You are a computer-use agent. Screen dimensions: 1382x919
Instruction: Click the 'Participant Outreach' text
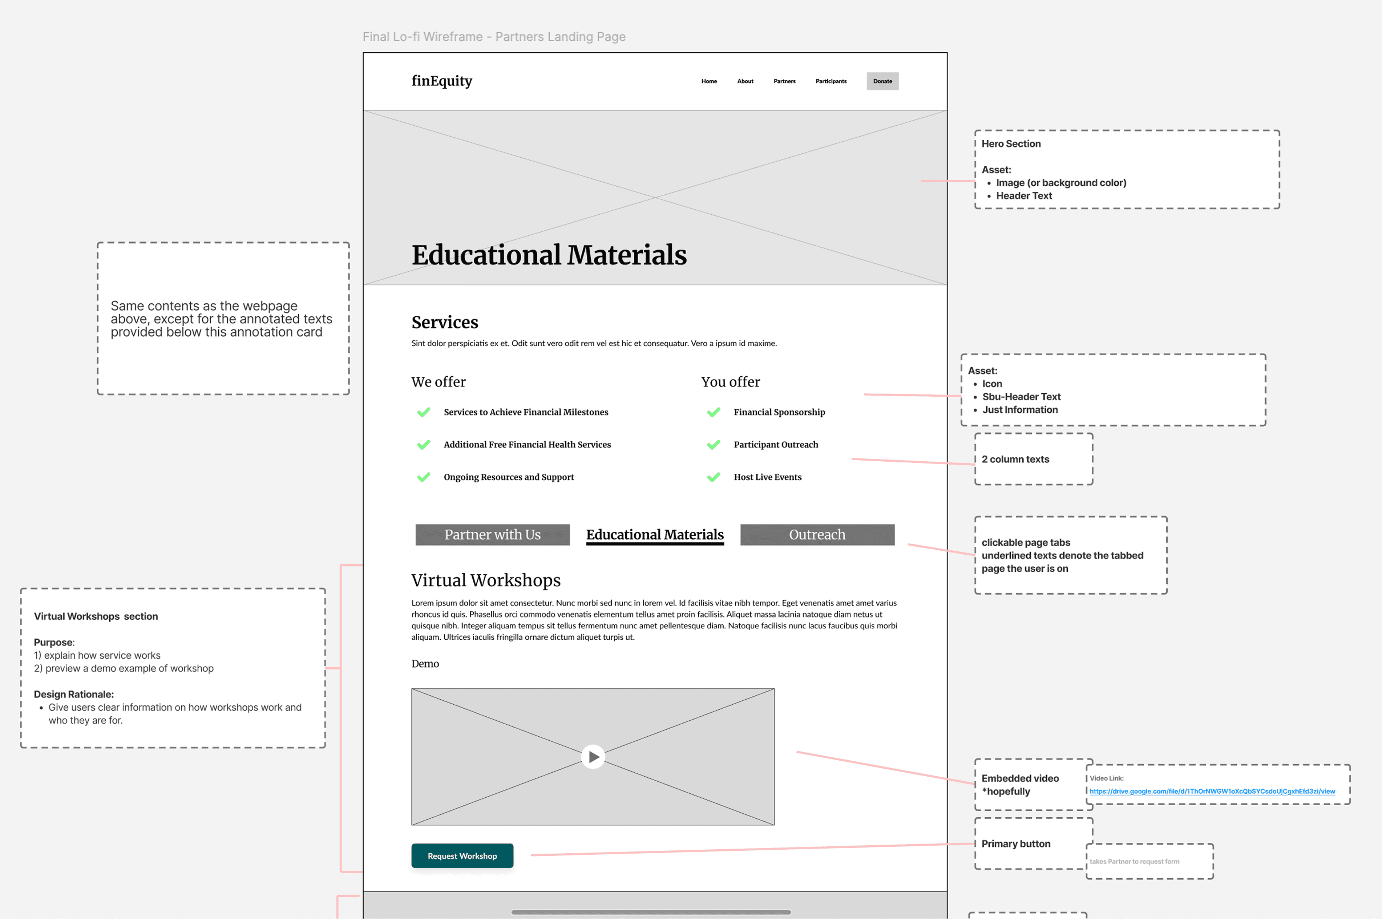[x=775, y=445]
